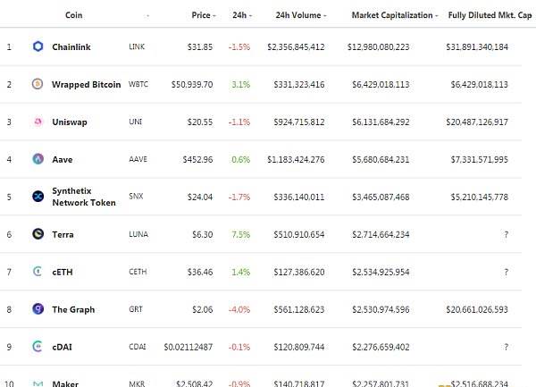Click The Graph coin logo icon
The height and width of the screenshot is (387, 536).
pos(38,309)
